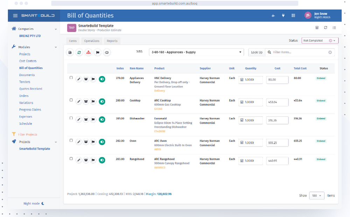Edit the Appliances Delivery row with pencil icon
350x217 pixels.
click(78, 79)
